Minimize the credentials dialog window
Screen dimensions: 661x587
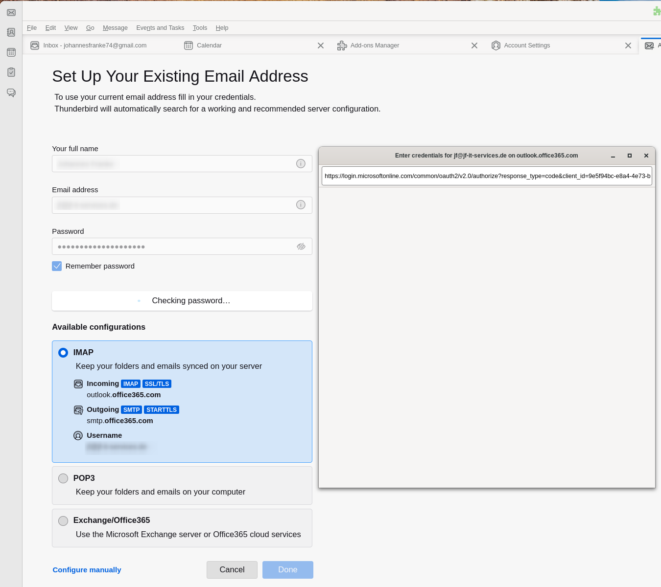[613, 156]
